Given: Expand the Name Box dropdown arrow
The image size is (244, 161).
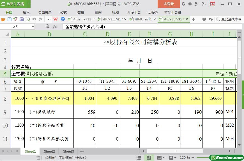Looking at the screenshot, I should pos(33,27).
